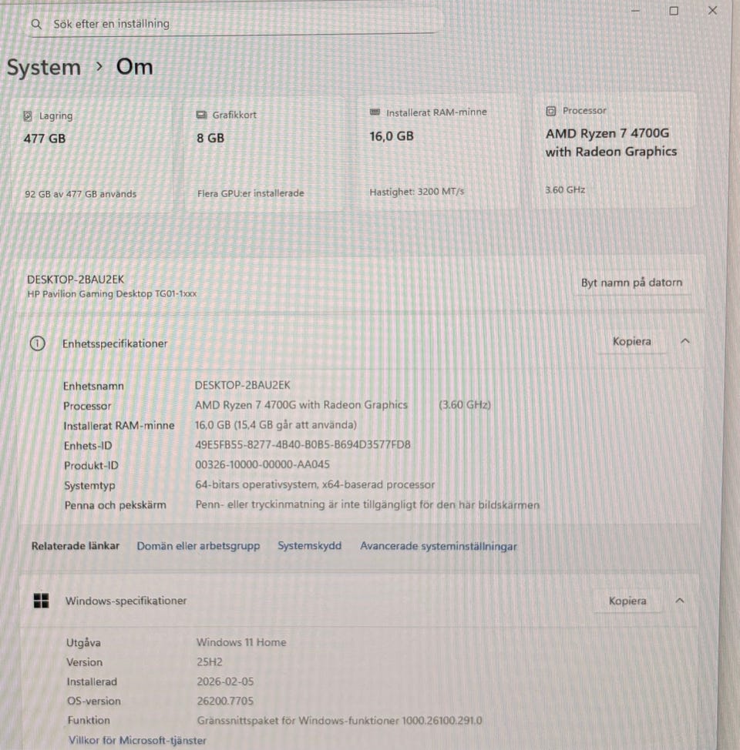Viewport: 740px width, 750px height.
Task: Select the Systemtyp value text
Action: click(314, 484)
